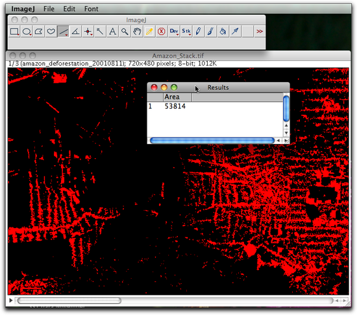This screenshot has width=357, height=315.
Task: Open the ImageJ application menu
Action: click(x=23, y=9)
